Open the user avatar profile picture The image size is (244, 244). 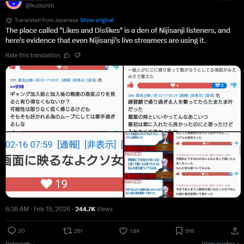(x=14, y=4)
